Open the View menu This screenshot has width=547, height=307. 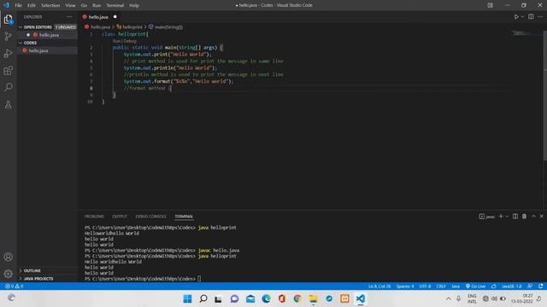pos(70,5)
